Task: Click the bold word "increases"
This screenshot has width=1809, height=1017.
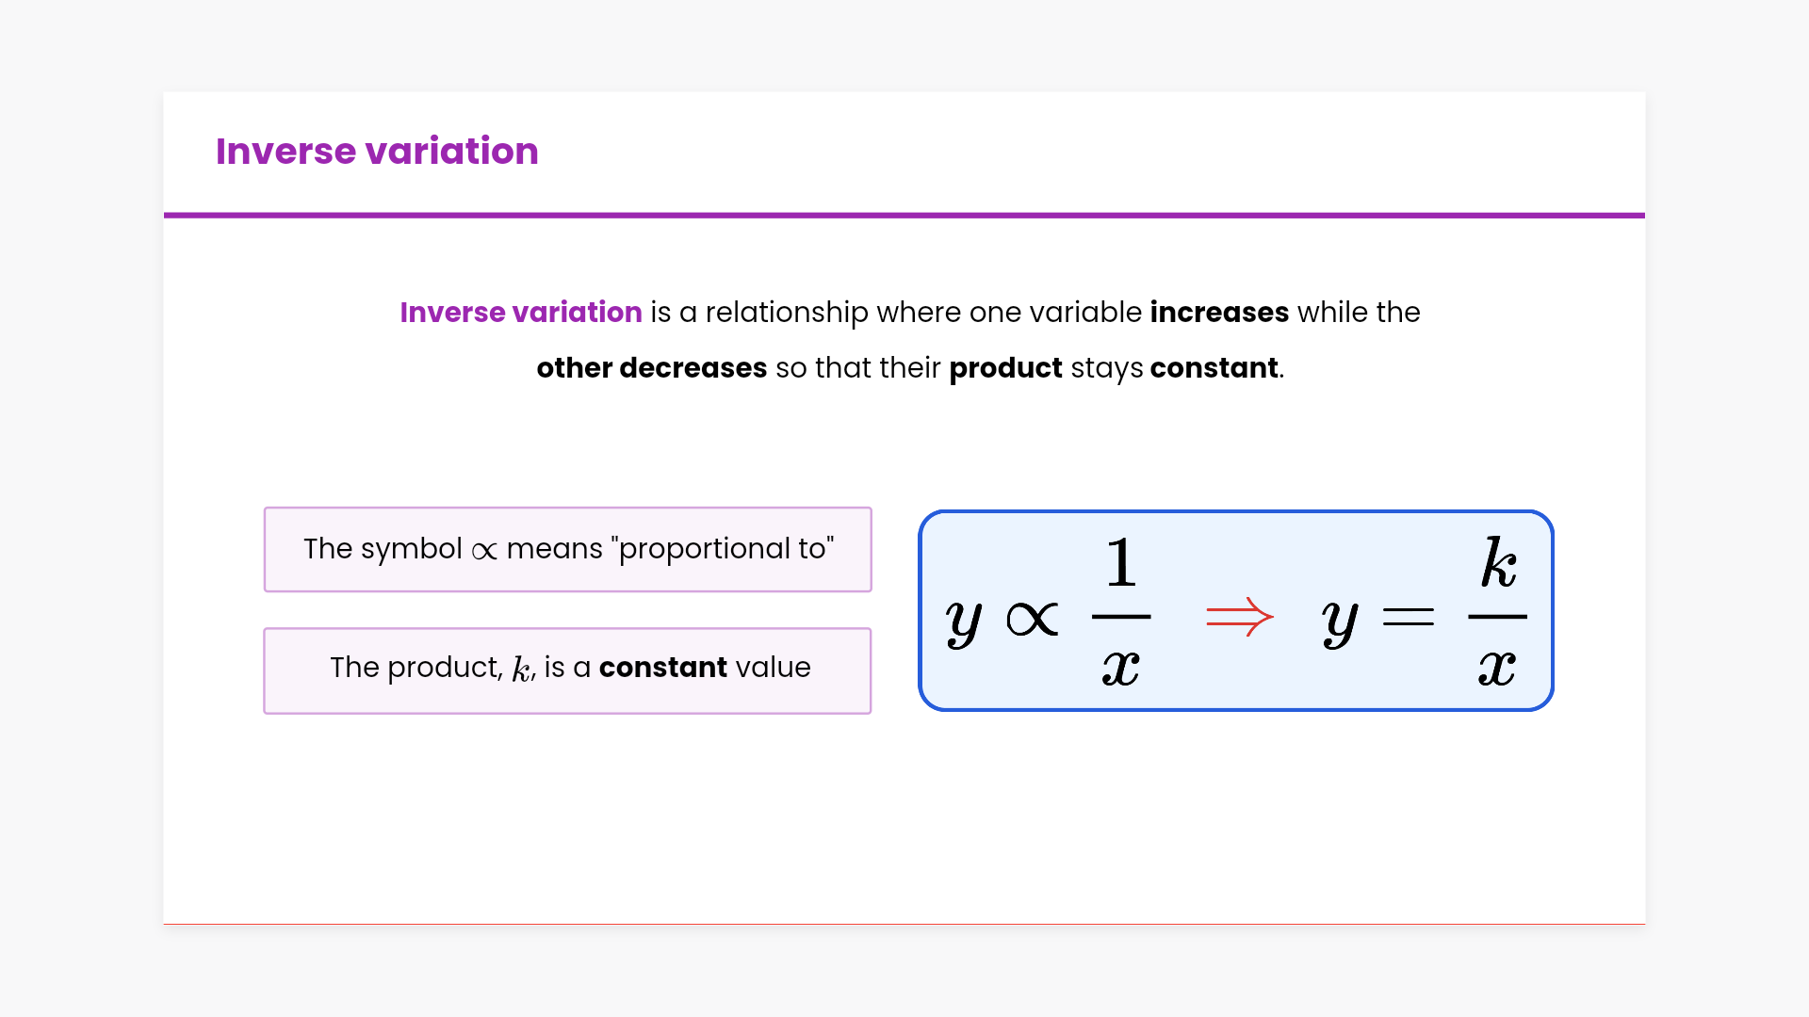Action: pyautogui.click(x=1219, y=312)
